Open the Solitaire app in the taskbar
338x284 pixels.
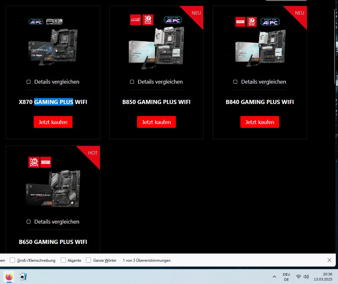tap(23, 277)
